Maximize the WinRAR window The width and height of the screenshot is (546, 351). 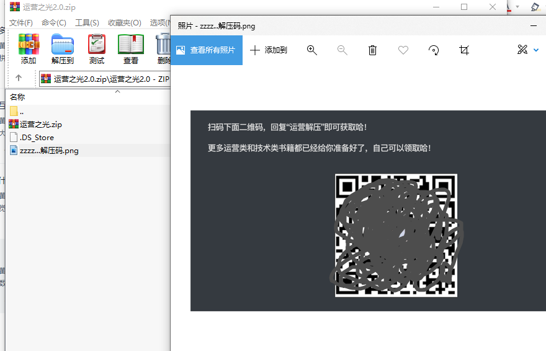pyautogui.click(x=464, y=7)
